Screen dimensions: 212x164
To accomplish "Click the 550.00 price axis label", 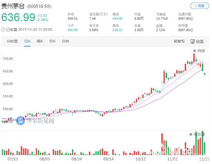I will [8, 96].
